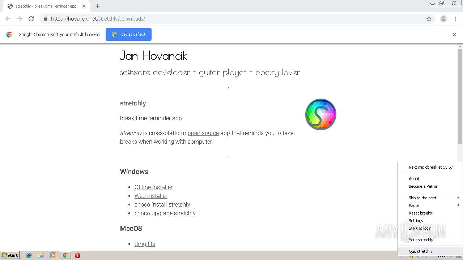Click the stretchly colorful logo image

(x=321, y=114)
